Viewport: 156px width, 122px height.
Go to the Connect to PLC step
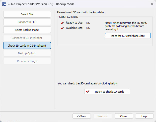tap(27, 22)
